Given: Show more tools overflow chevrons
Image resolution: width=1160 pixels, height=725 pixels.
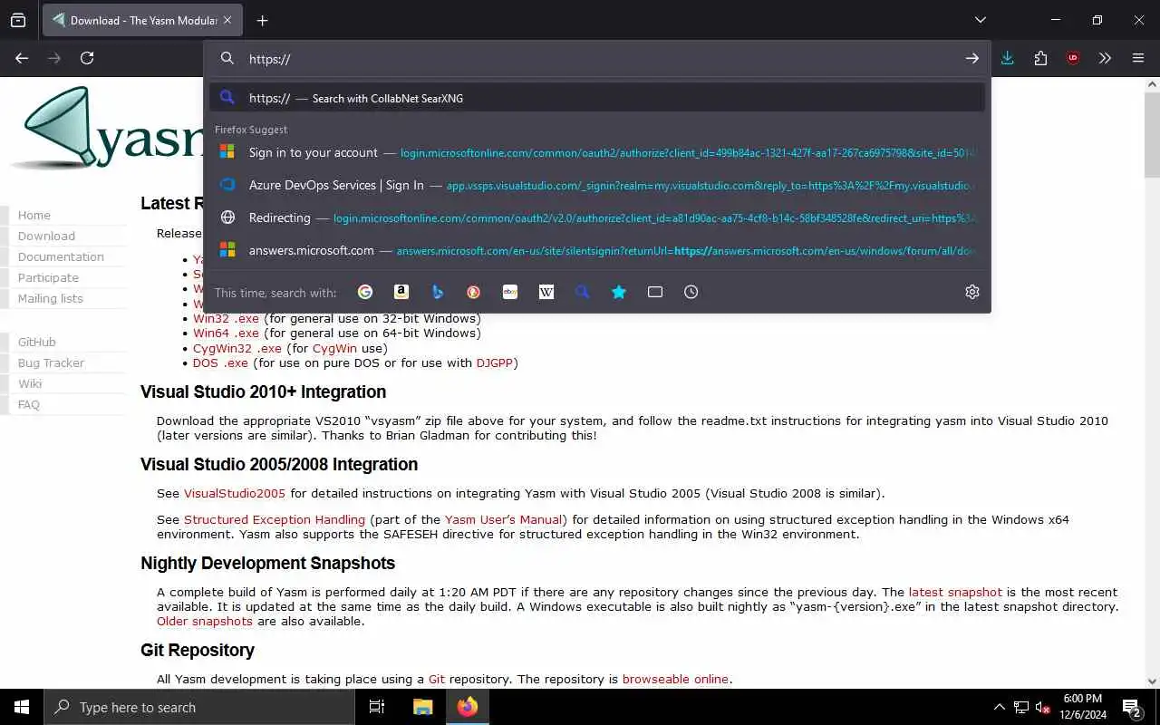Looking at the screenshot, I should pos(1105,58).
